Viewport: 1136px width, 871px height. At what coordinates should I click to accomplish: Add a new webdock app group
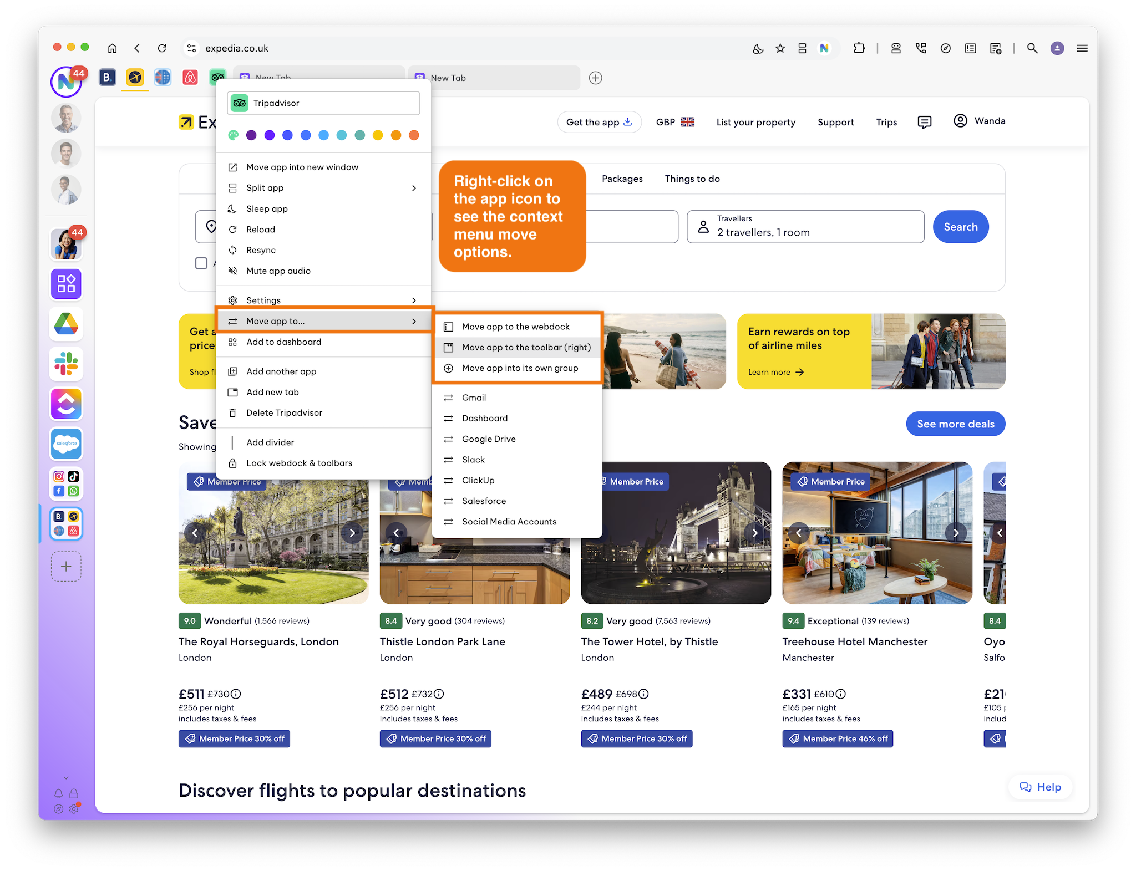pos(66,567)
